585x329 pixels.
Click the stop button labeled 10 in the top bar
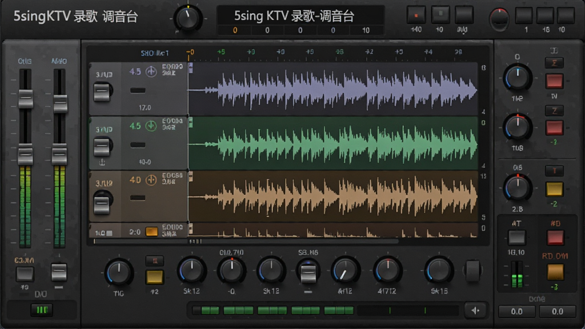tap(440, 14)
